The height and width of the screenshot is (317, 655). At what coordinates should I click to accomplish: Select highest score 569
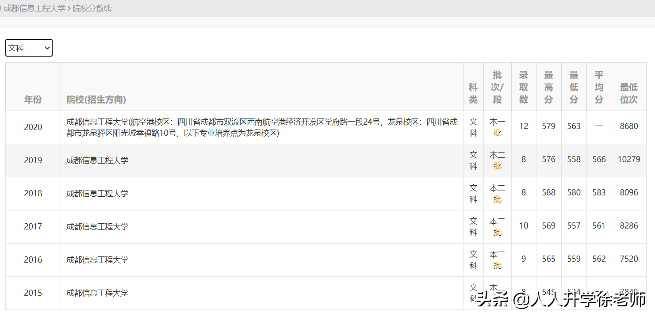coord(548,225)
